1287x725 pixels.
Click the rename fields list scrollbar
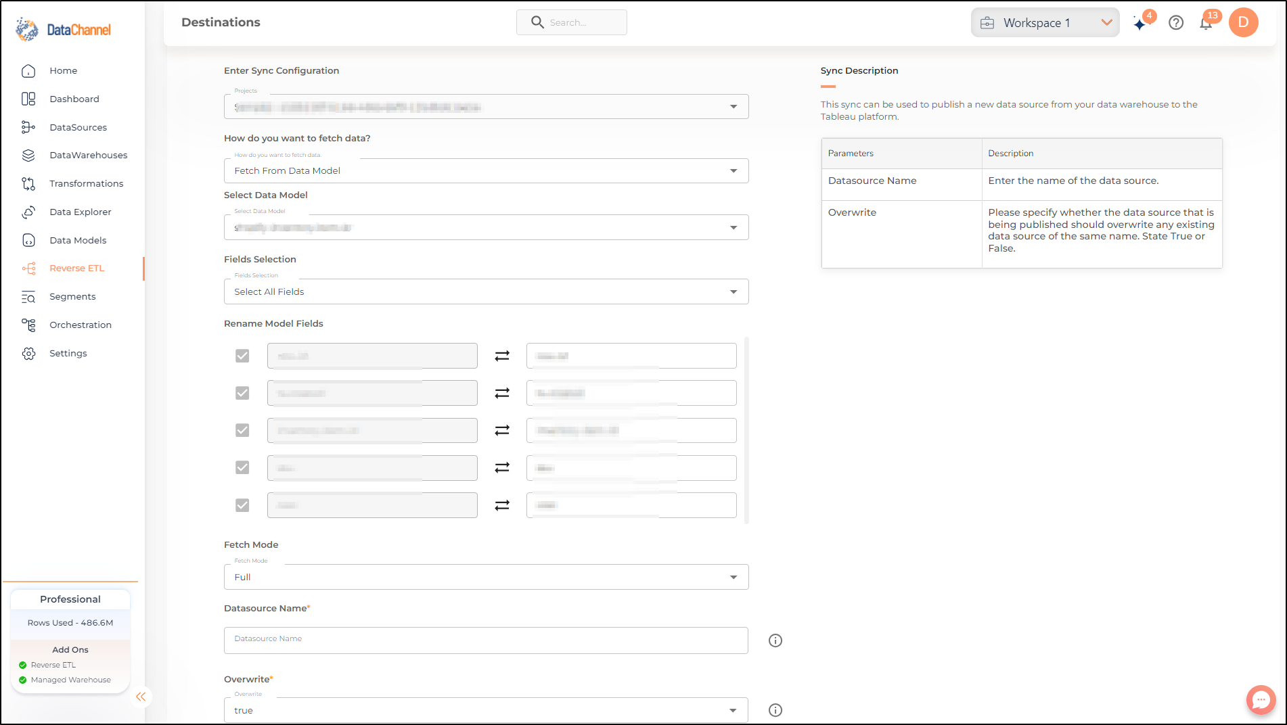(x=746, y=430)
